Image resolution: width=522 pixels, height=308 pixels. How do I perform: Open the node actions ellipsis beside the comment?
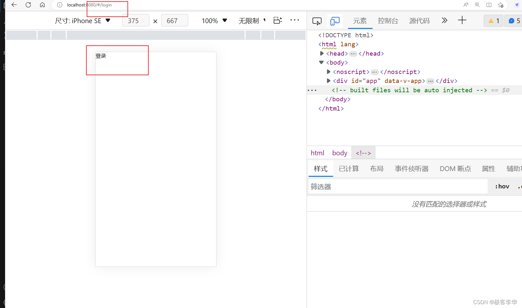[312, 90]
